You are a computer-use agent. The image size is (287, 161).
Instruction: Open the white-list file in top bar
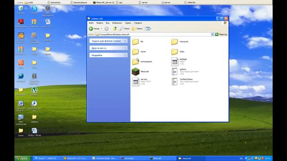[x=190, y=3]
